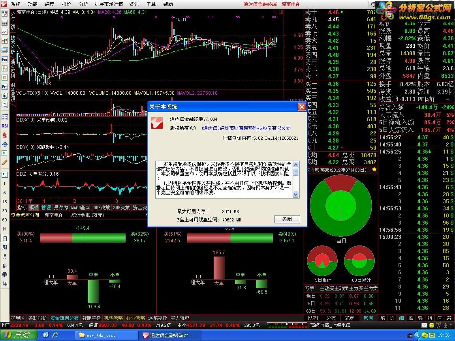Switch to the 龙虎 tab
The image size is (455, 341).
350,318
